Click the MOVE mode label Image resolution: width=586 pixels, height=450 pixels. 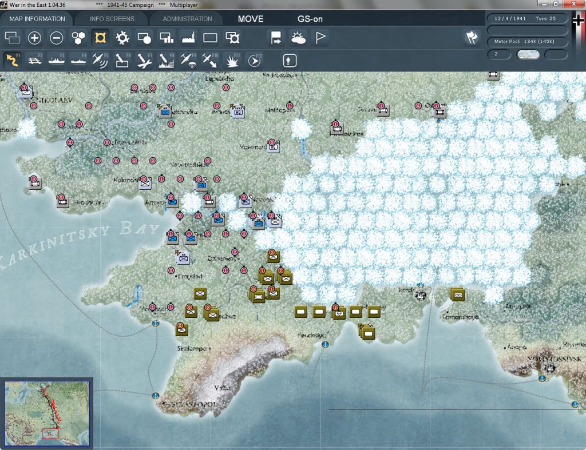[251, 19]
